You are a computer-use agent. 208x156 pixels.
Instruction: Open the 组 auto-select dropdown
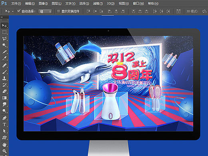click(45, 11)
